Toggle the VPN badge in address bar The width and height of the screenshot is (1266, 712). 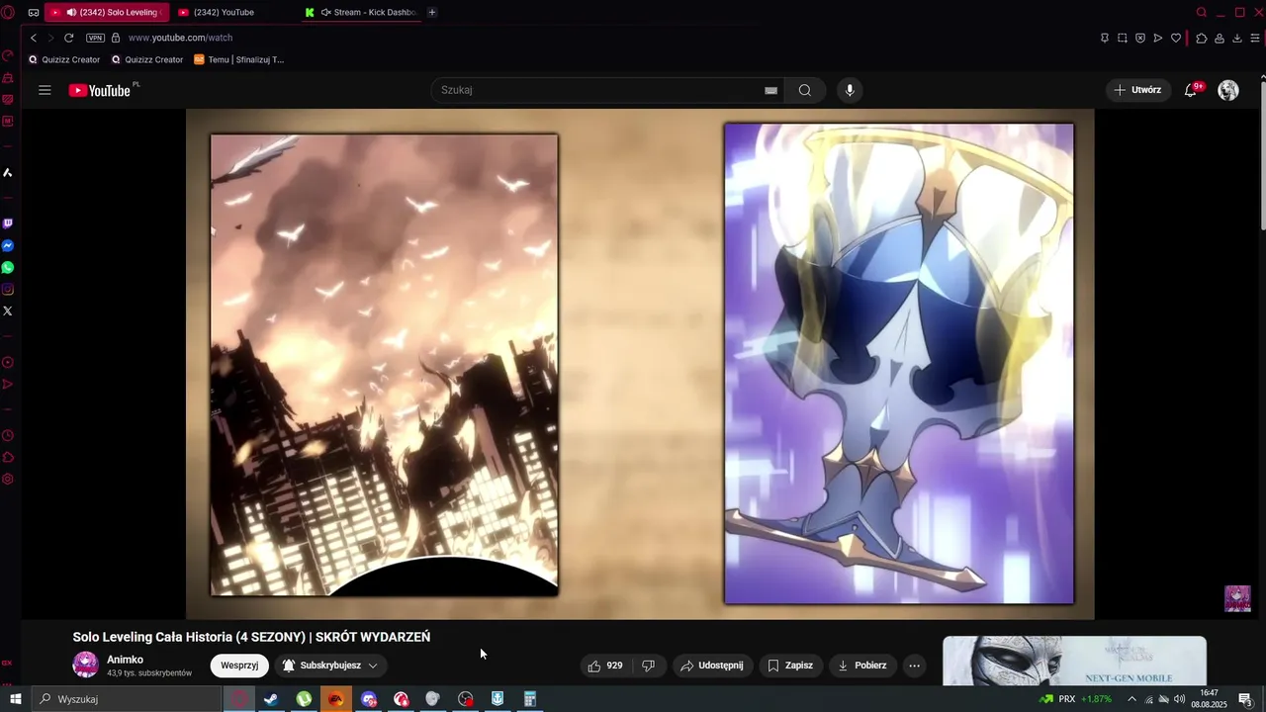(x=95, y=38)
